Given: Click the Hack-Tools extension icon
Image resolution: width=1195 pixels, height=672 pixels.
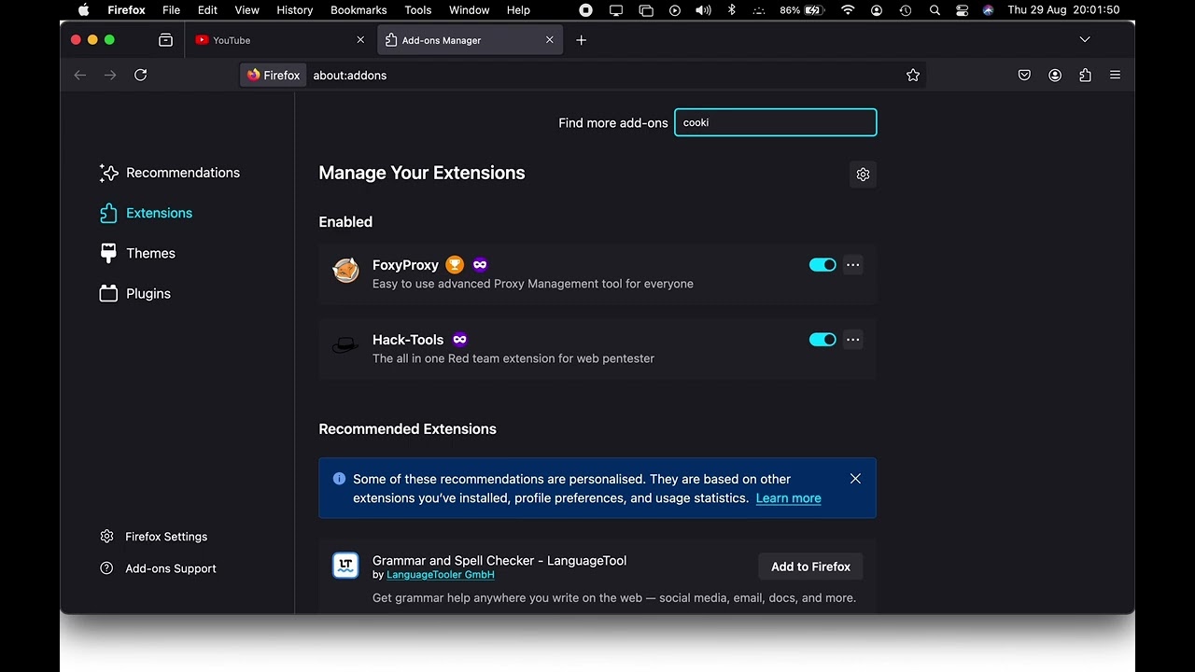Looking at the screenshot, I should (x=345, y=345).
